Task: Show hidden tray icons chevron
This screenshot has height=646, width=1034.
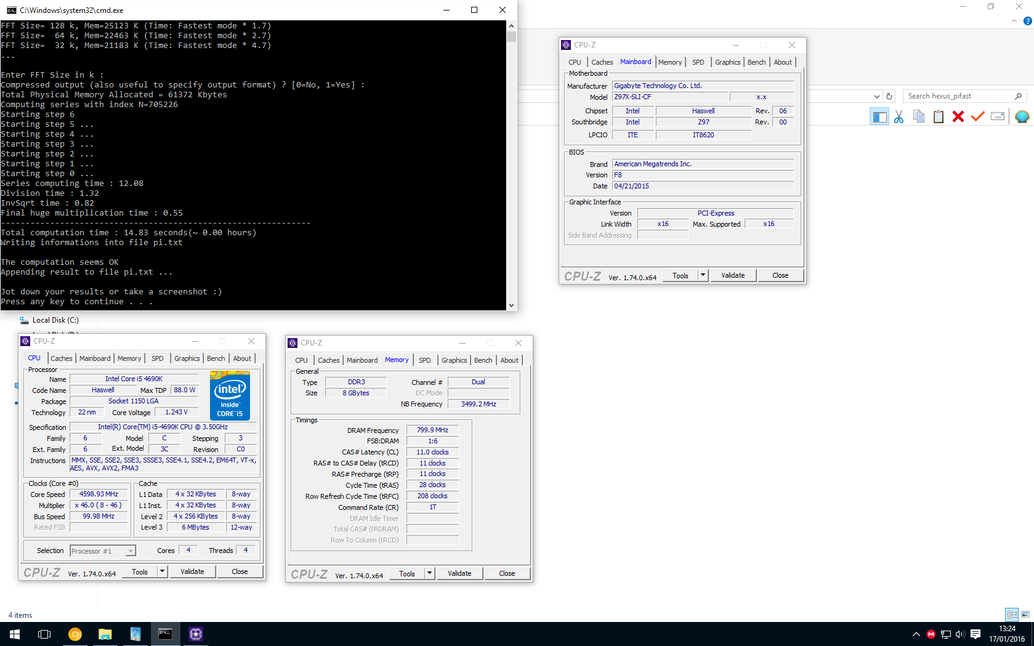Action: (x=916, y=634)
